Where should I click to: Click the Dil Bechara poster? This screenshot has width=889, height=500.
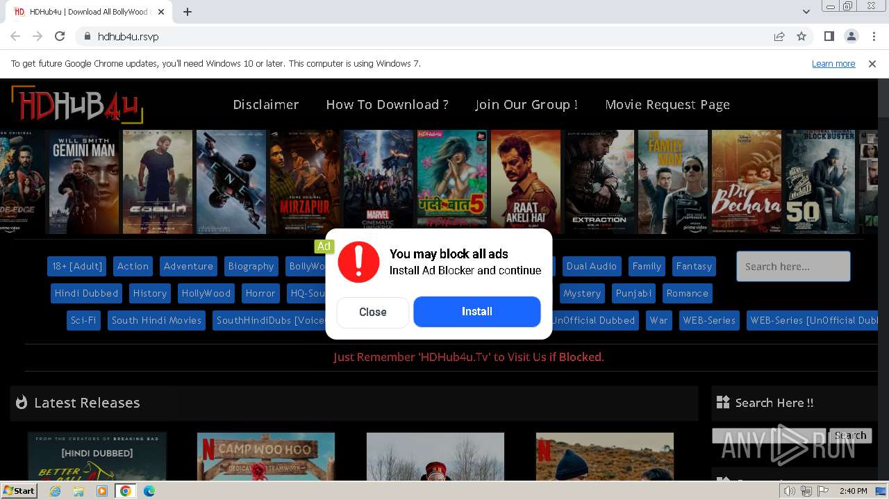coord(747,182)
